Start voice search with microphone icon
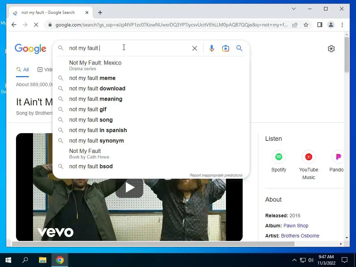This screenshot has height=267, width=356. click(212, 48)
